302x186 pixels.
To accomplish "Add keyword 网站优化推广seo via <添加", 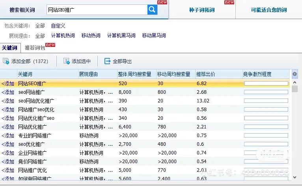I will click(8, 118).
